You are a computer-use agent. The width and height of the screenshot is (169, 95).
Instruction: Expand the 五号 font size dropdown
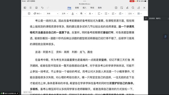(65, 14)
